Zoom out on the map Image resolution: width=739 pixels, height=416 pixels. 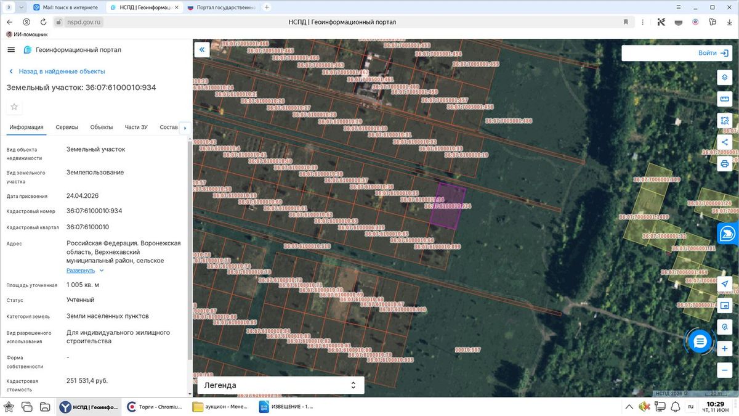point(725,370)
